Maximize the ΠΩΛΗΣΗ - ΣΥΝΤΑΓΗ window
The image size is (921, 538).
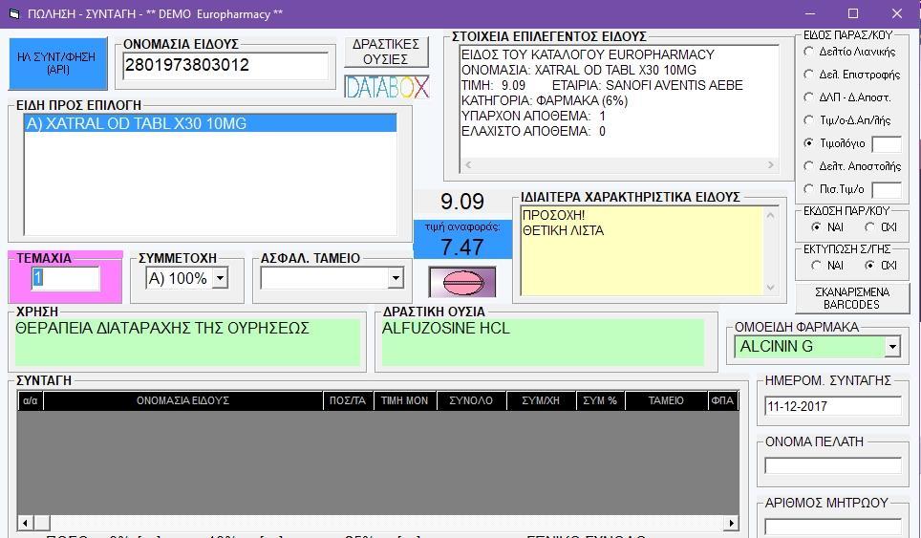[x=853, y=13]
